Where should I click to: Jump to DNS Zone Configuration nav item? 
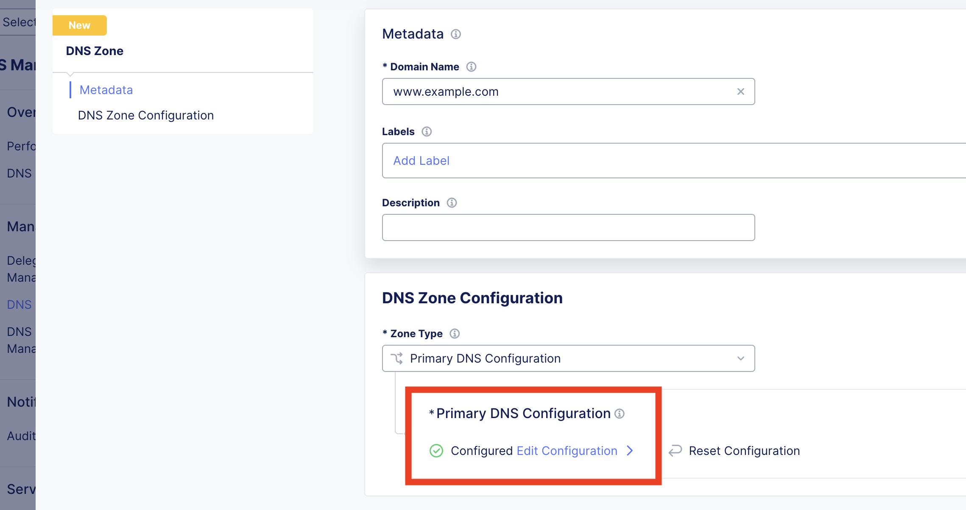click(x=146, y=115)
